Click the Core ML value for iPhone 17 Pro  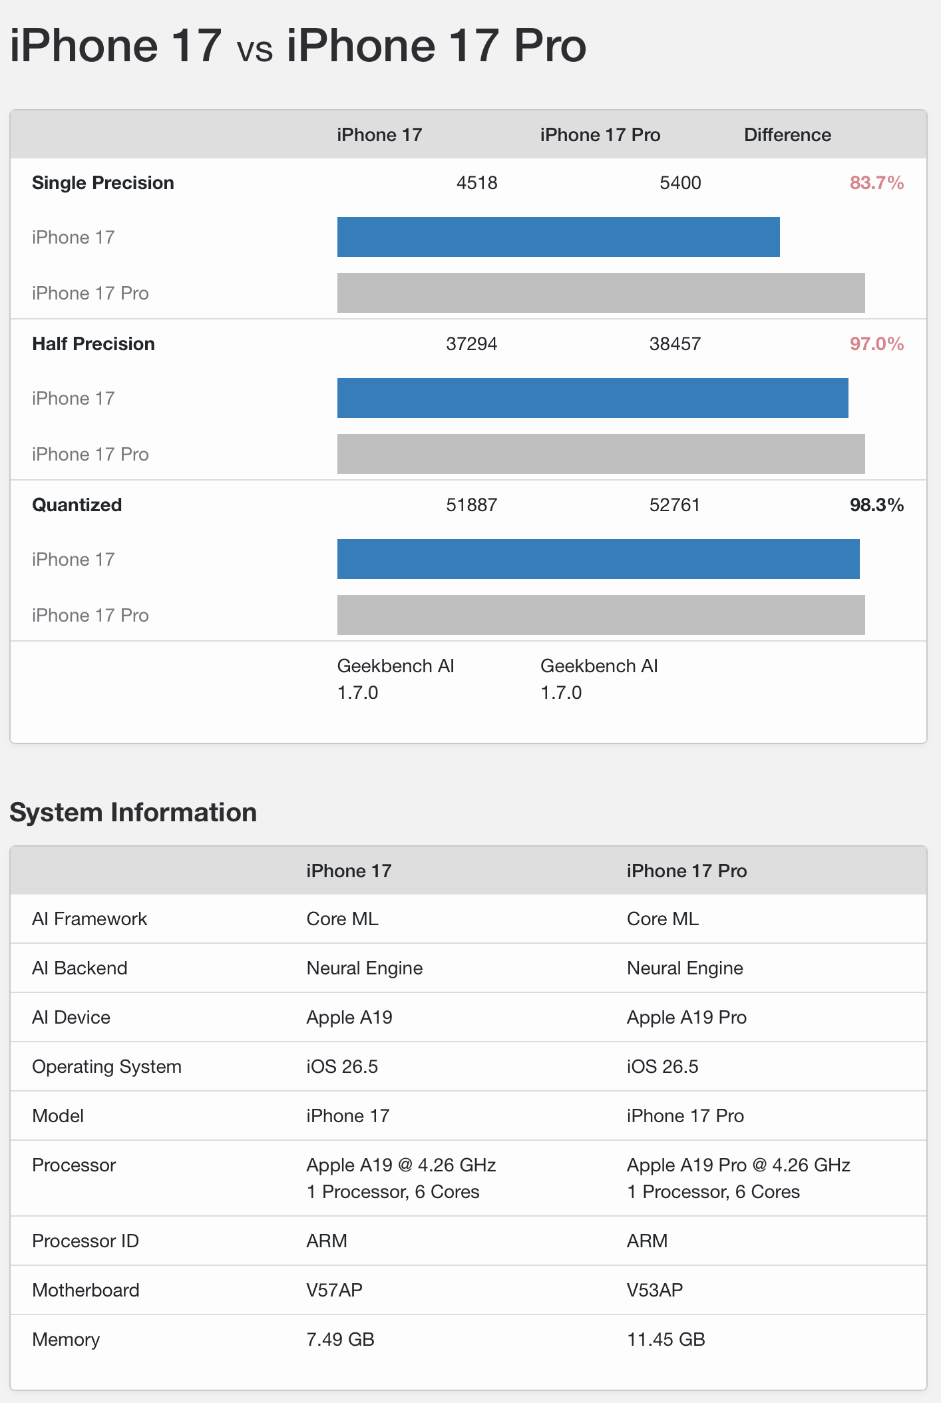point(663,919)
